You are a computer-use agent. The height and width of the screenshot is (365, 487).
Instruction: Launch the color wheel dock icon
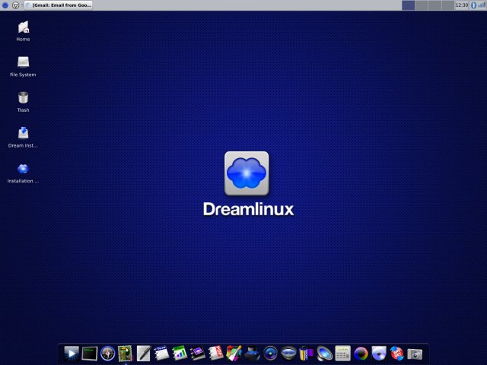361,354
